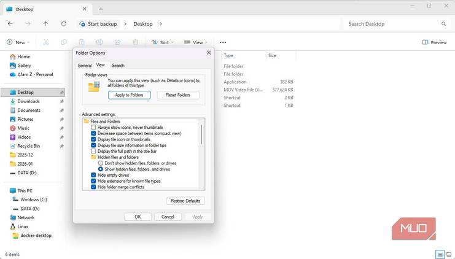Click the Rename toolbar icon
The image size is (455, 259).
click(x=99, y=42)
